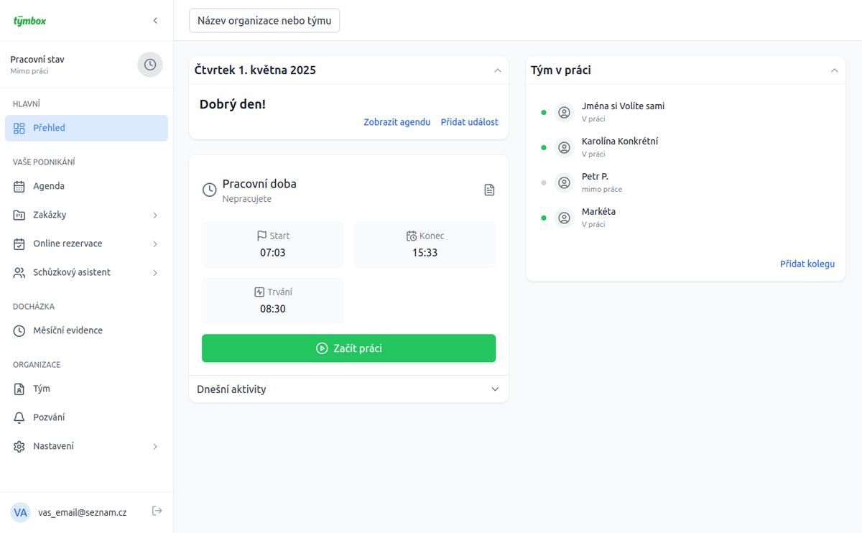
Task: Collapse the Čtvrtek 1. května panel
Action: [497, 70]
